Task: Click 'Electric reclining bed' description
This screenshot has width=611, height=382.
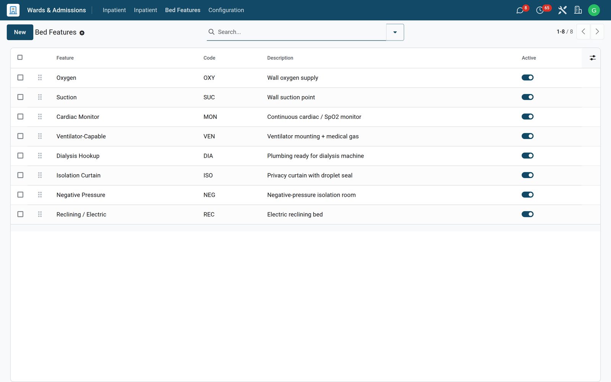Action: [x=295, y=214]
